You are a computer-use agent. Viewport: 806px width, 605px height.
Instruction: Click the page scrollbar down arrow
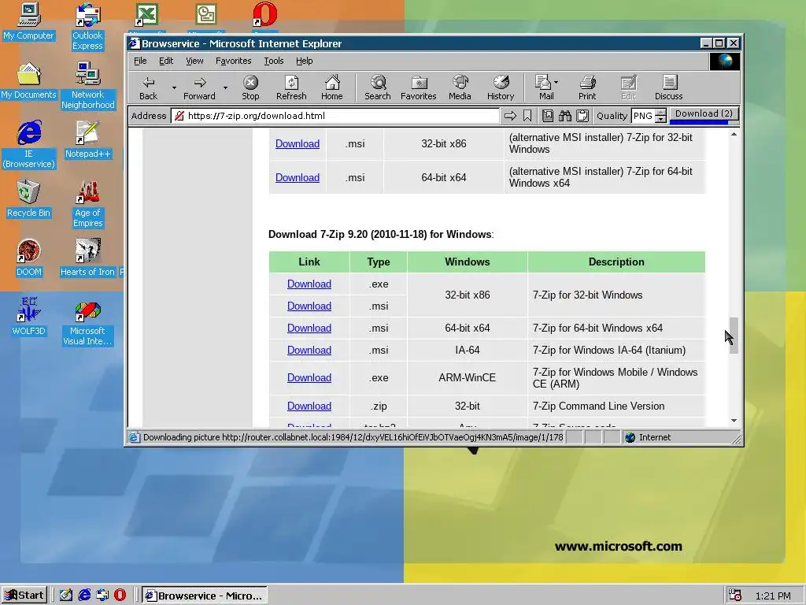pos(734,421)
